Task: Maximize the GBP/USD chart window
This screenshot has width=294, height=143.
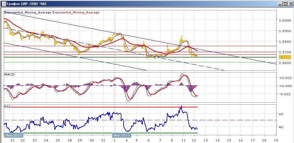Action: point(285,3)
